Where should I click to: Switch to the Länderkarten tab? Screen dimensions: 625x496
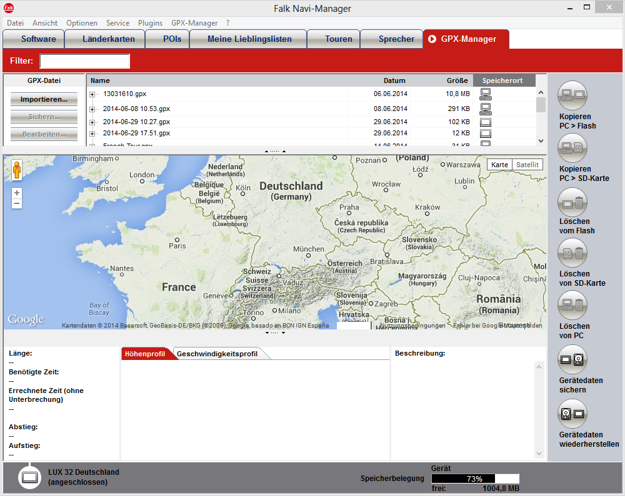click(x=105, y=39)
